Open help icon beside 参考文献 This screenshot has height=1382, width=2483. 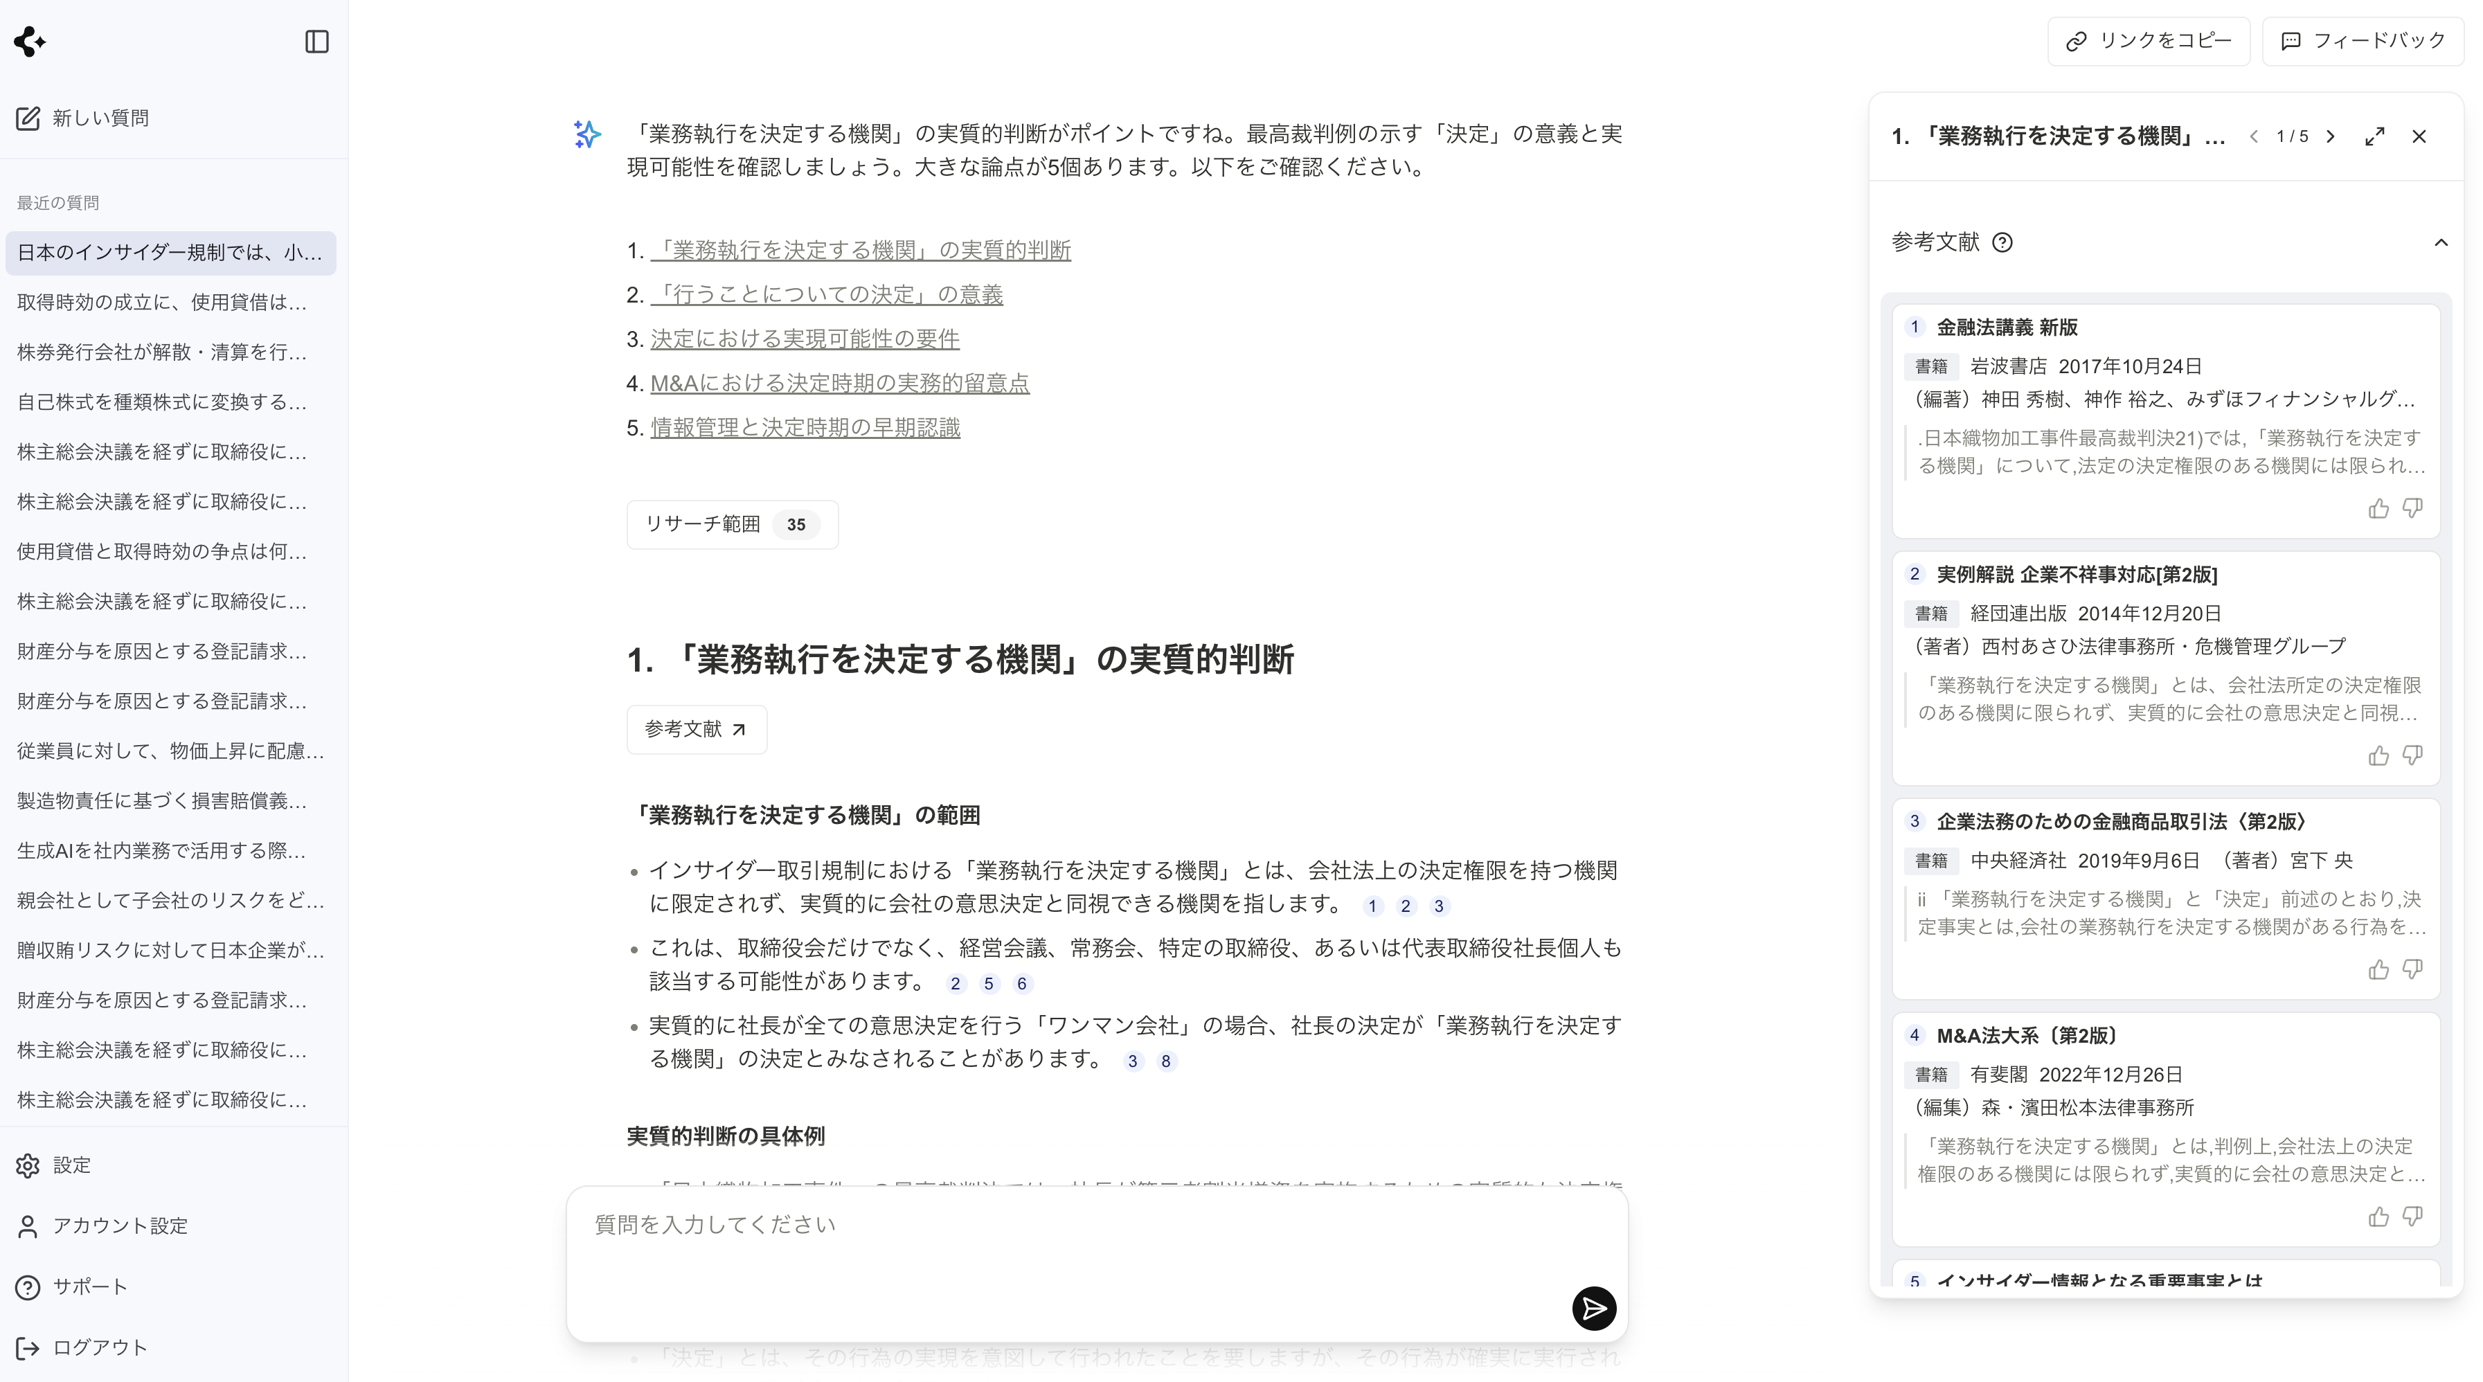[2002, 243]
